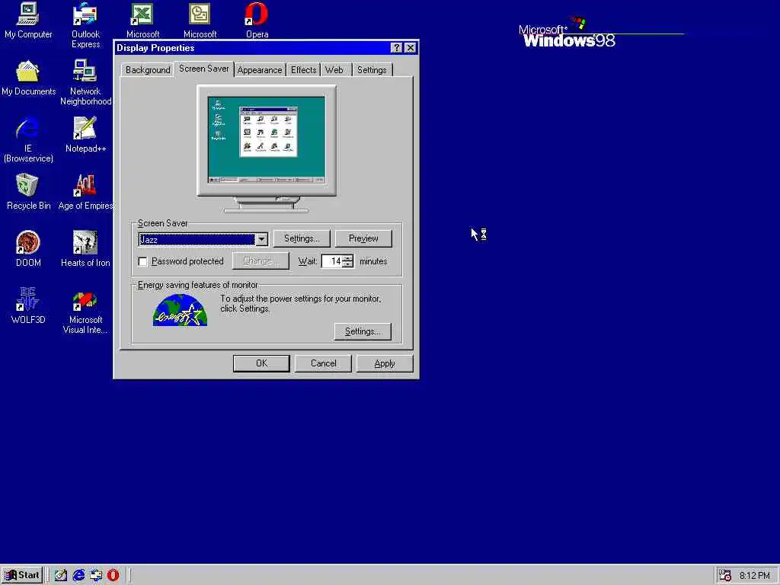Viewport: 780px width, 585px height.
Task: Click the question mark help button
Action: click(x=396, y=48)
